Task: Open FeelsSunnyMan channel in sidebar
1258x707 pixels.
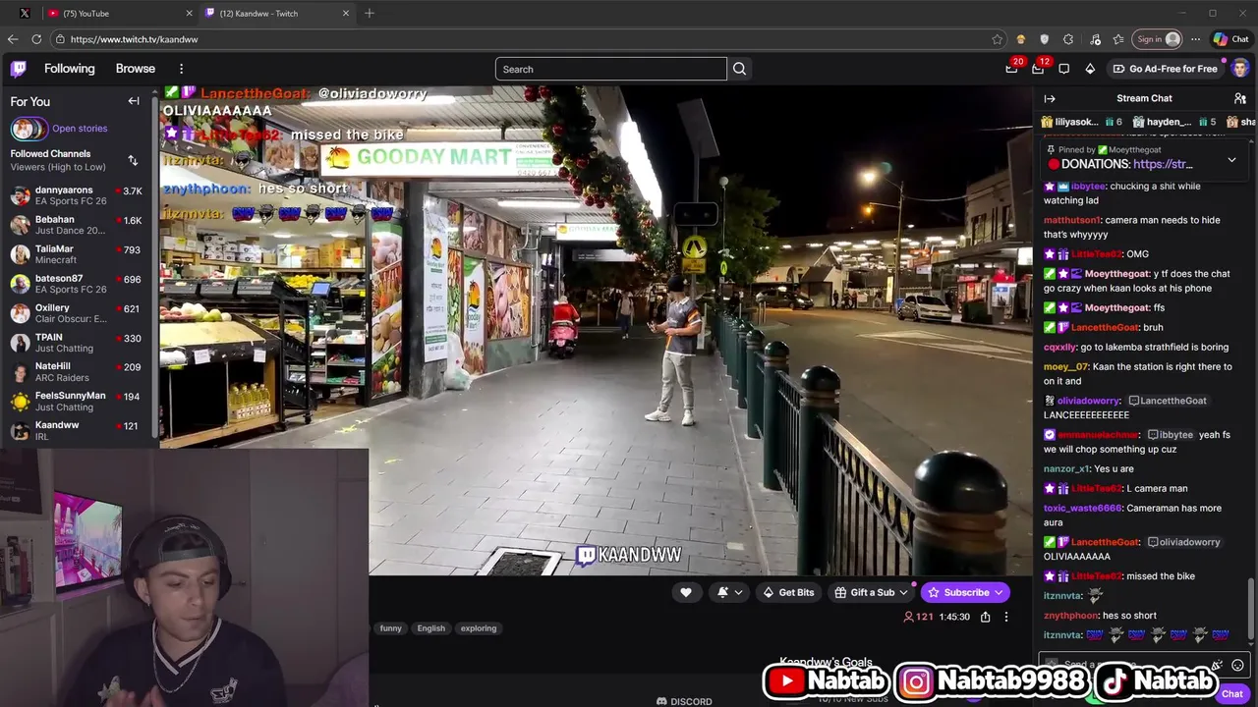Action: [x=77, y=402]
